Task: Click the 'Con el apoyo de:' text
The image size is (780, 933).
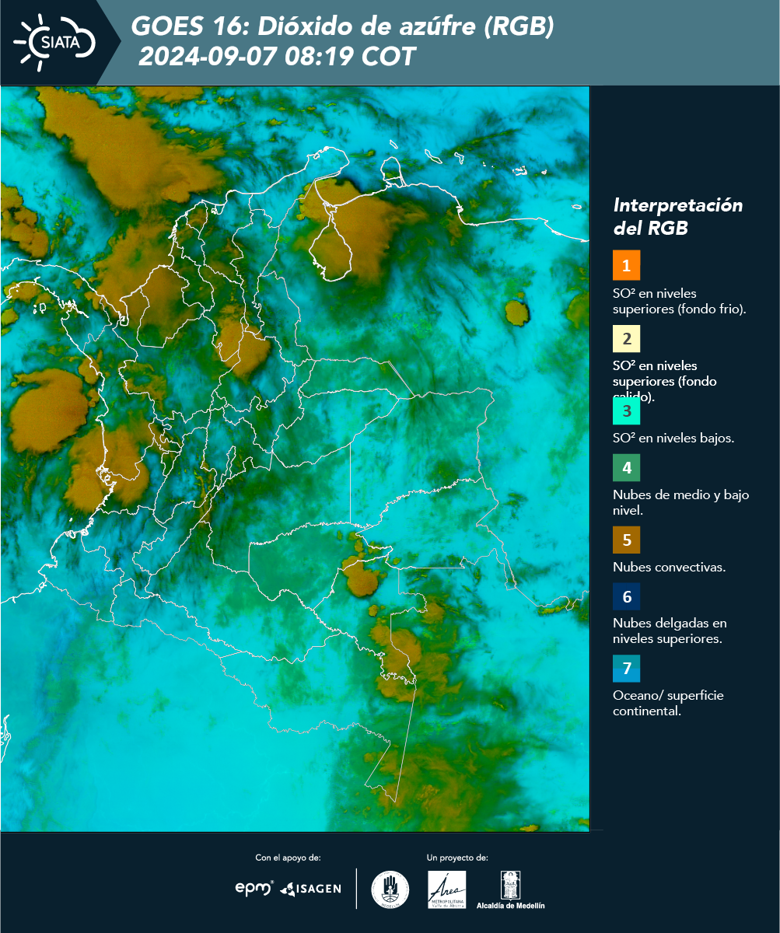Action: click(x=288, y=858)
